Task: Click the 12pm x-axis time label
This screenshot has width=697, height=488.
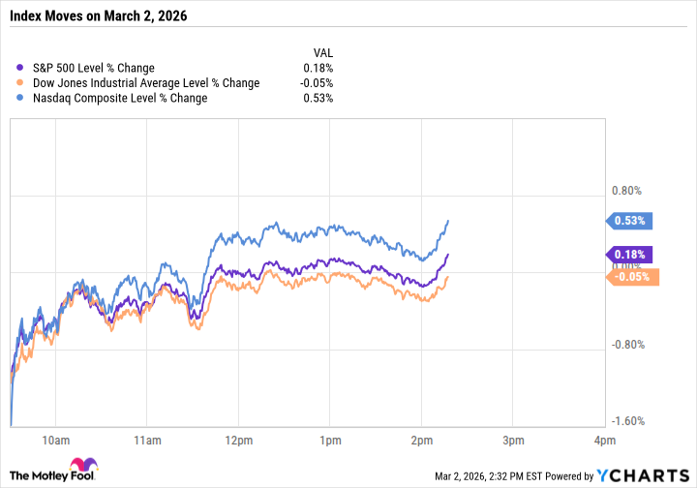Action: [x=238, y=442]
